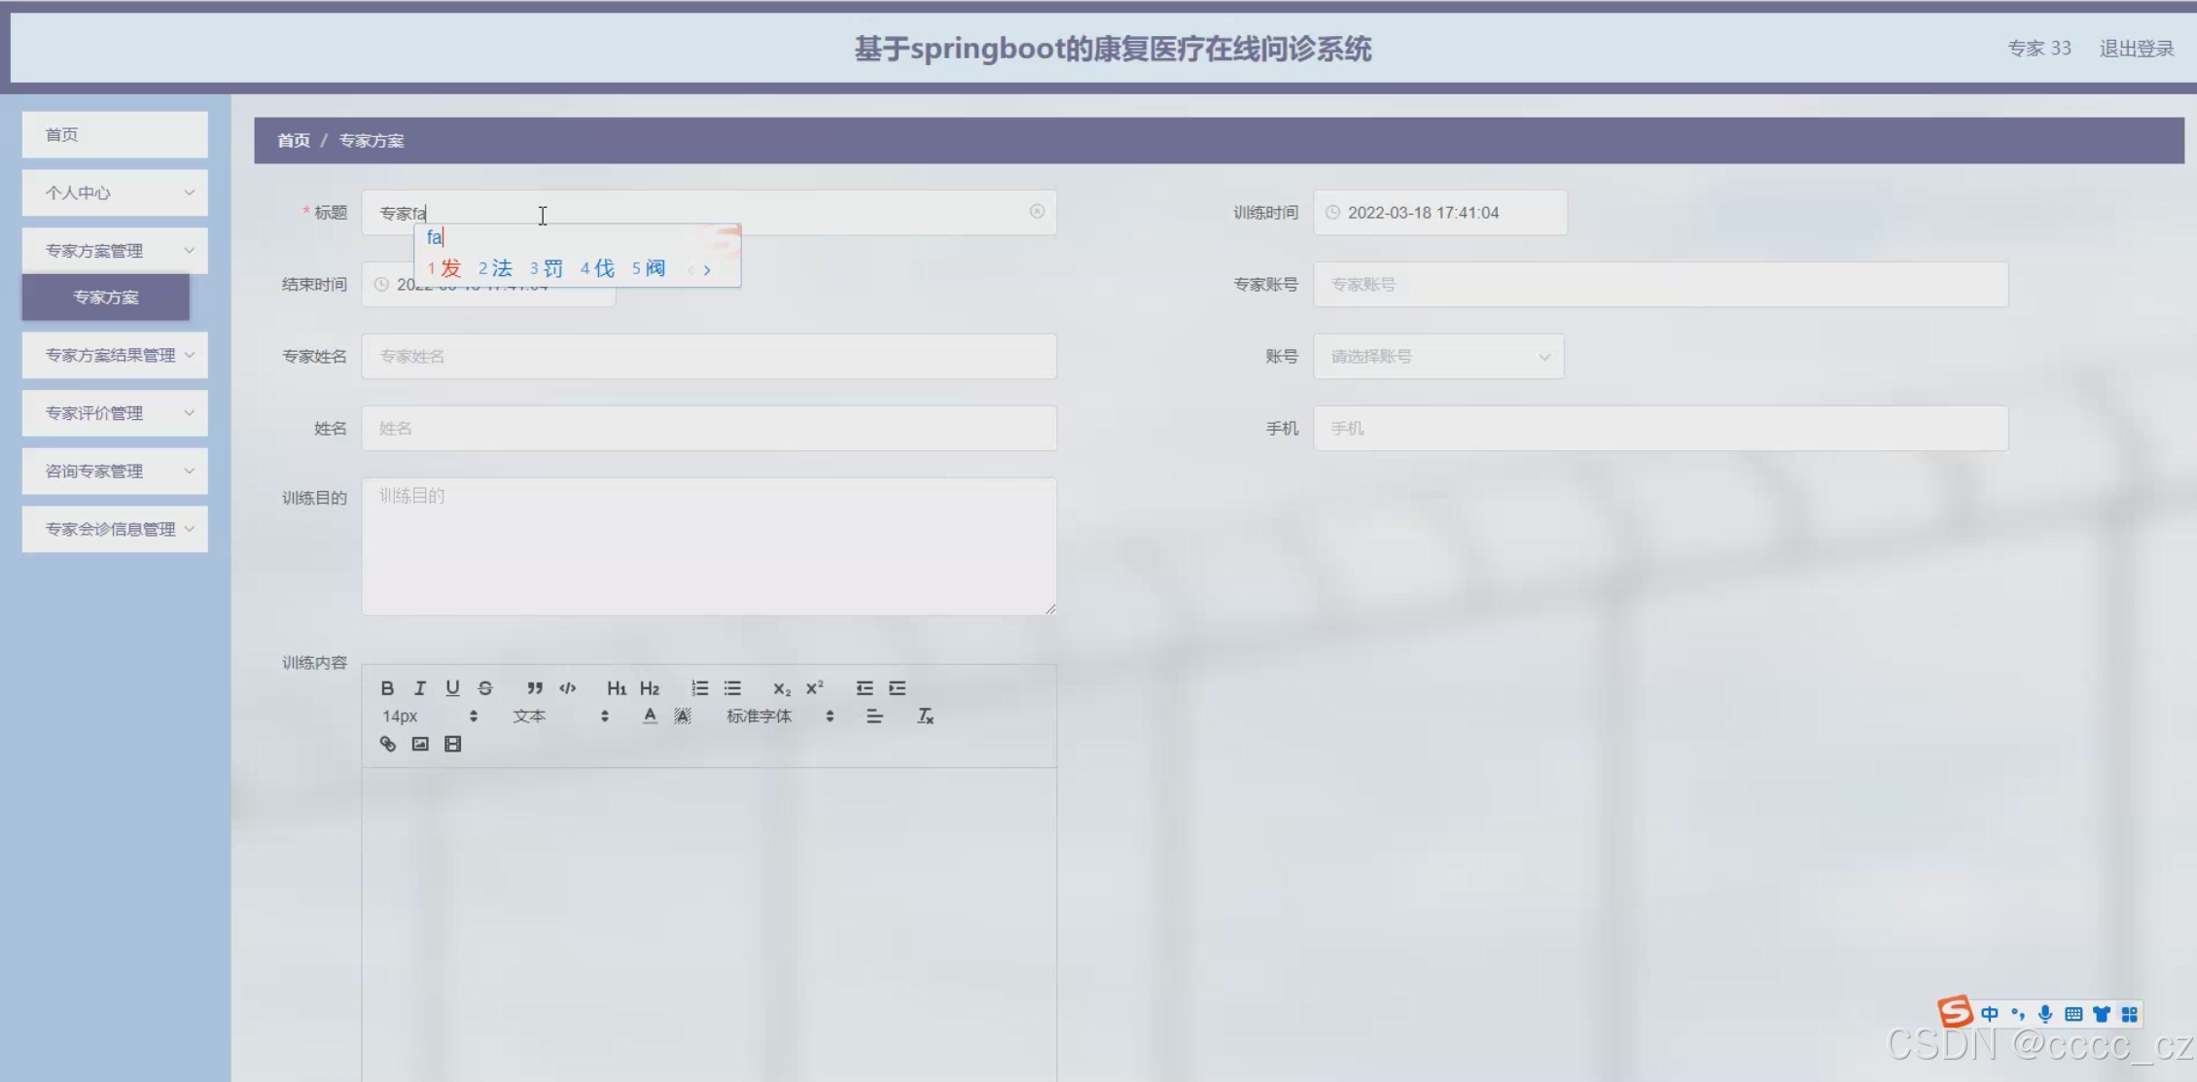The image size is (2197, 1082).
Task: Toggle underline formatting
Action: 452,688
